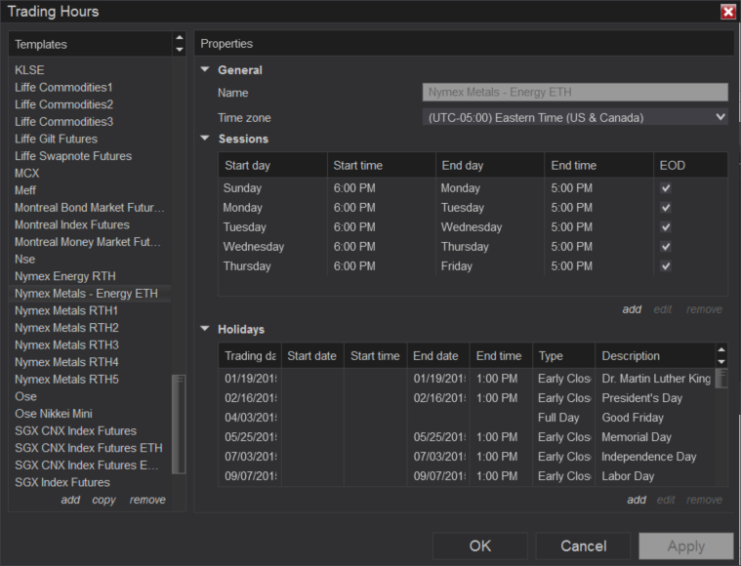This screenshot has width=741, height=566.
Task: Collapse the General section
Action: tap(205, 69)
